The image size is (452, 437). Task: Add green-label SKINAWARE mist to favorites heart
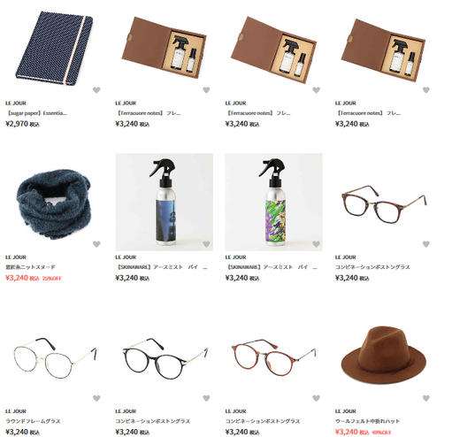(316, 244)
